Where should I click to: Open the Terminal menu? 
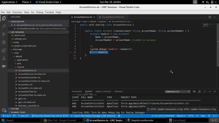49,12
